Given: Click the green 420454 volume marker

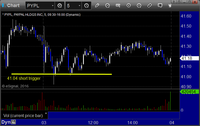Looking at the screenshot, I should [x=189, y=92].
